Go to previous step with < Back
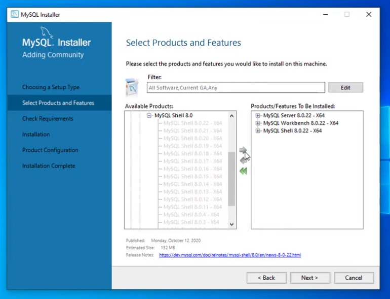Image resolution: width=390 pixels, height=299 pixels. click(266, 278)
